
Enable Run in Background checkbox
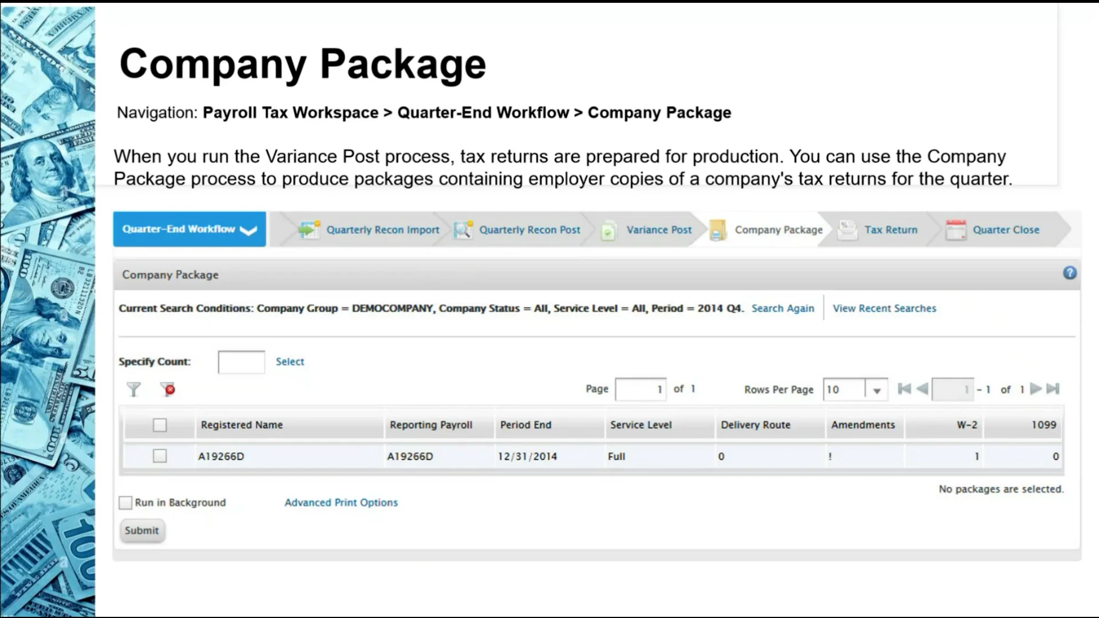pos(125,502)
